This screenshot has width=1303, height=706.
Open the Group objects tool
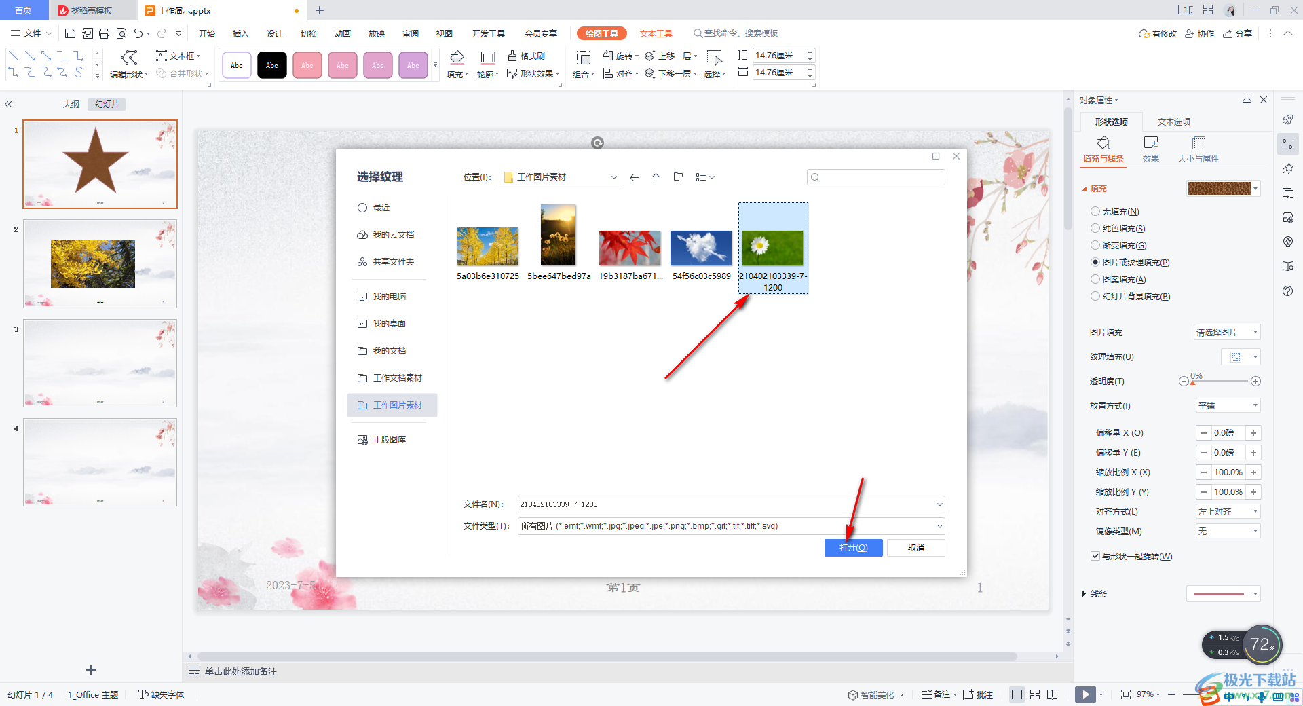coord(583,64)
